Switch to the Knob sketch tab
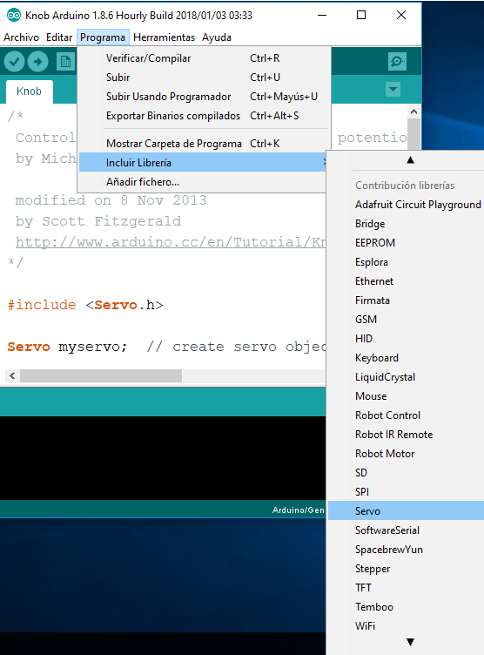The image size is (484, 655). coord(29,91)
